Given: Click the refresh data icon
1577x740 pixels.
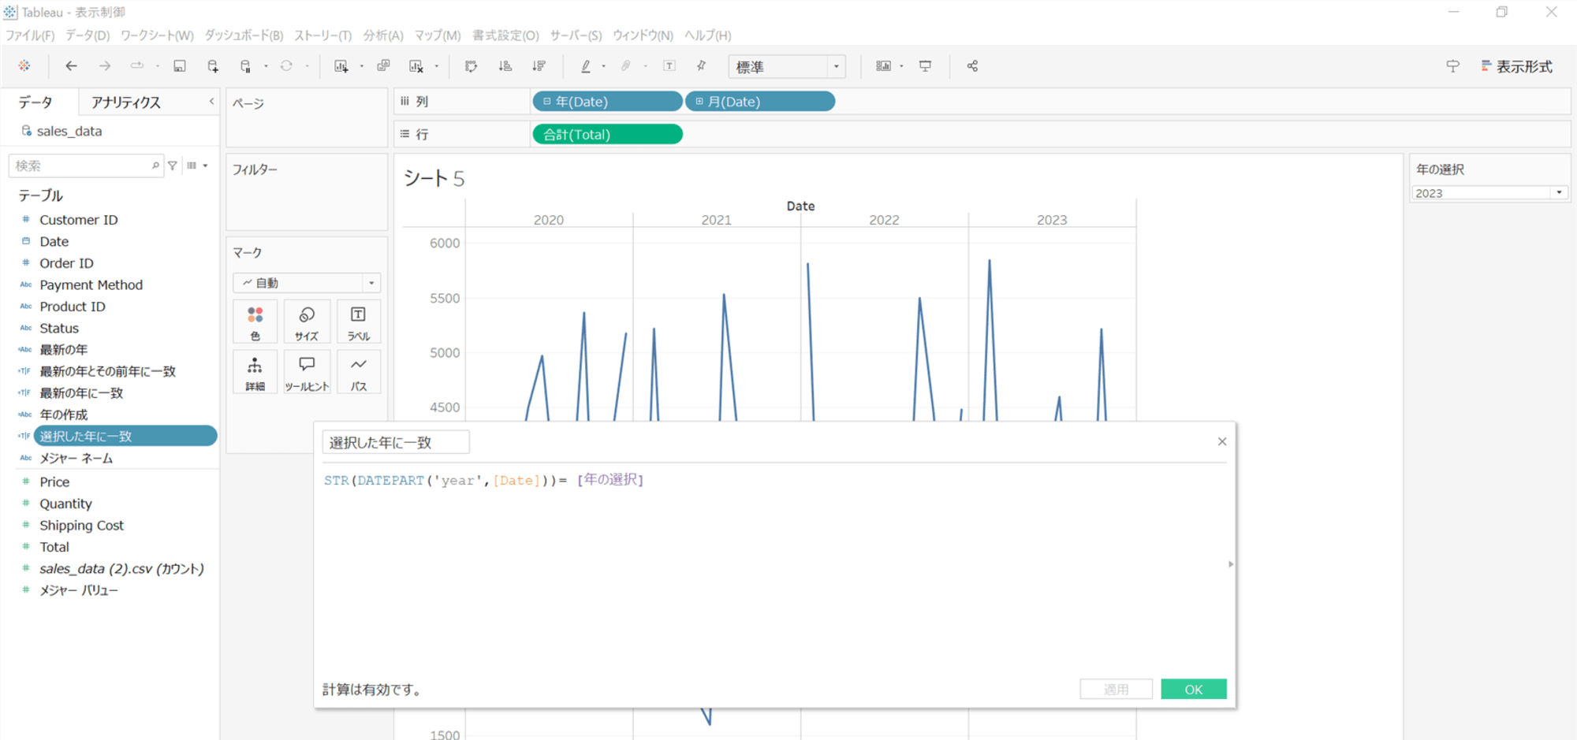Looking at the screenshot, I should point(286,66).
